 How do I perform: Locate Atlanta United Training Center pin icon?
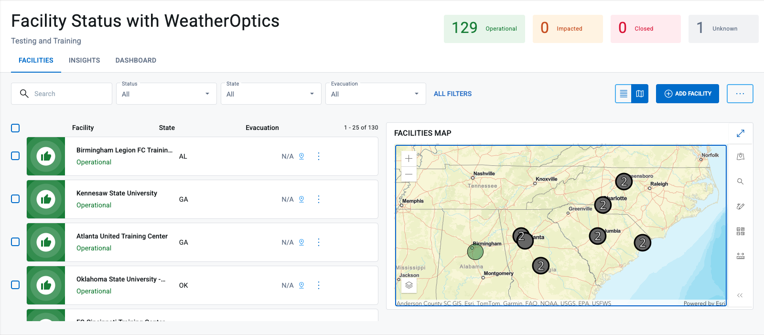click(x=301, y=242)
